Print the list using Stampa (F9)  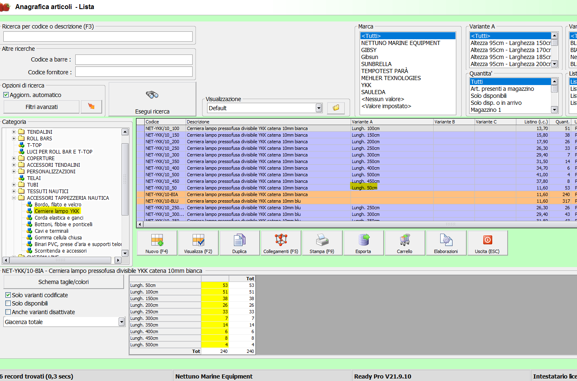[322, 243]
